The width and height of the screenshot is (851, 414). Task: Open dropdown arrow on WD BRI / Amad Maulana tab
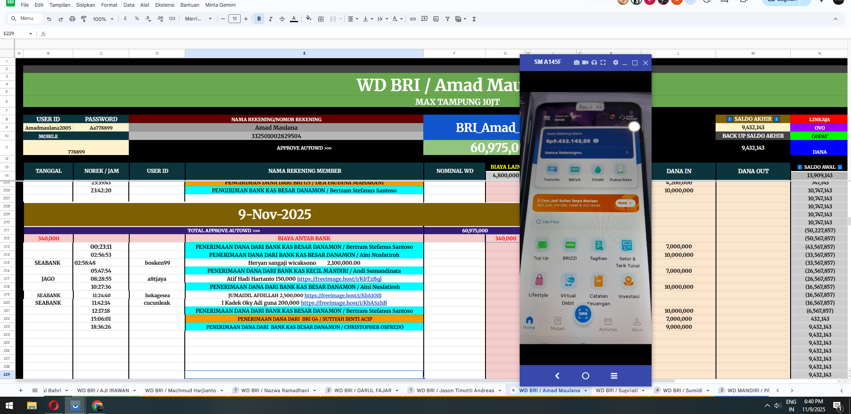click(x=585, y=390)
